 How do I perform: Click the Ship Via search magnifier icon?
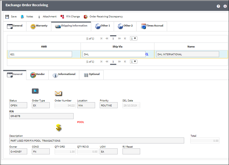point(147,54)
